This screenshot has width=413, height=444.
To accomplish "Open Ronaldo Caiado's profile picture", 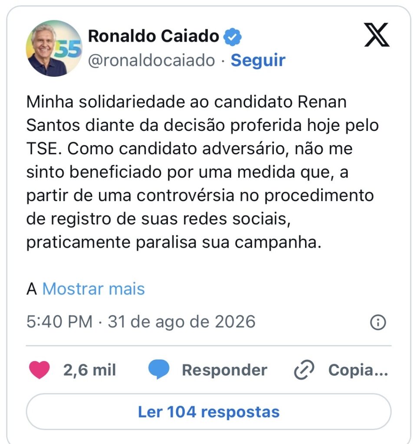I will [54, 49].
